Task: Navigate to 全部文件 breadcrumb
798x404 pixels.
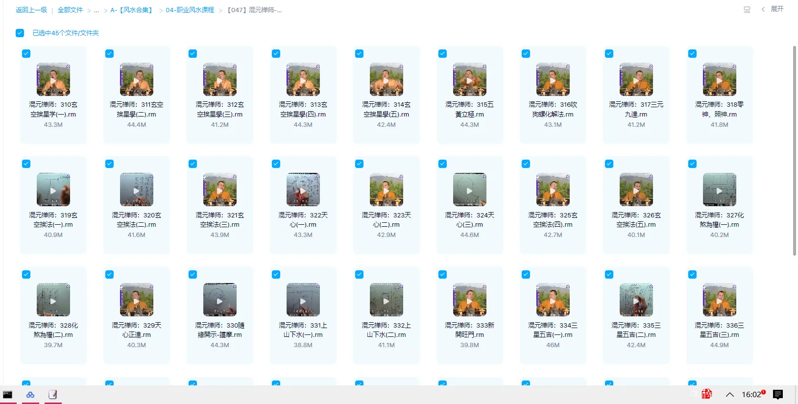Action: (x=70, y=10)
